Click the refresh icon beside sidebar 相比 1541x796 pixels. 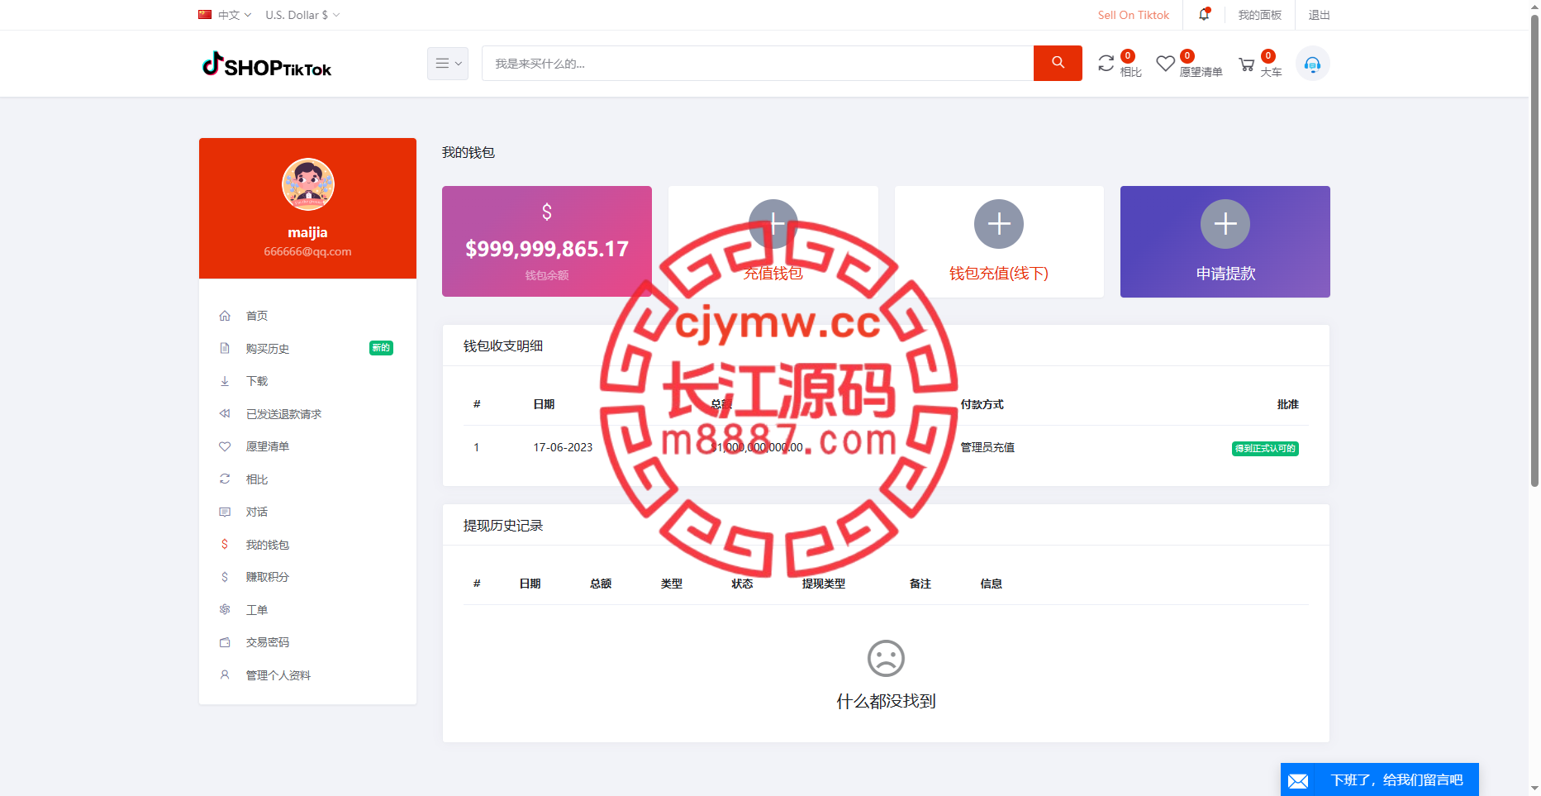click(225, 479)
